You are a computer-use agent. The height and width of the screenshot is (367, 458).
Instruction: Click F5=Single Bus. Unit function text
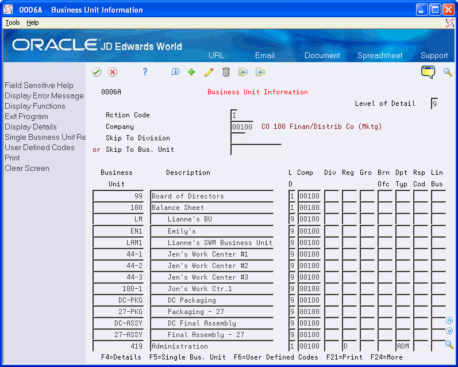187,357
